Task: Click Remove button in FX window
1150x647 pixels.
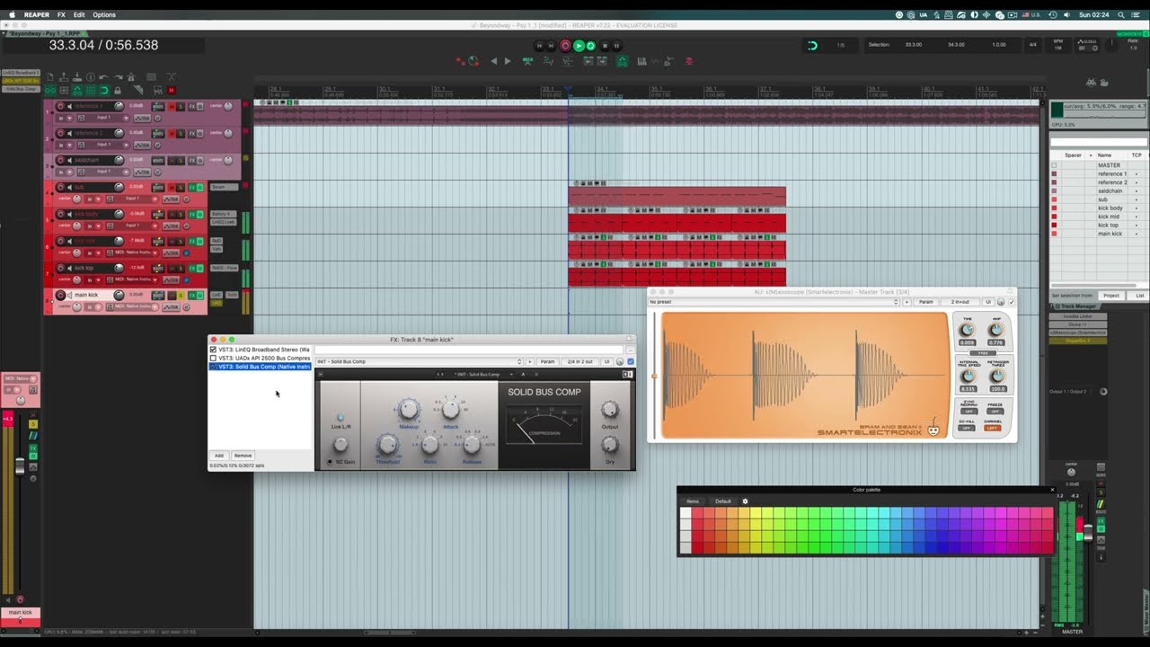Action: [x=243, y=456]
